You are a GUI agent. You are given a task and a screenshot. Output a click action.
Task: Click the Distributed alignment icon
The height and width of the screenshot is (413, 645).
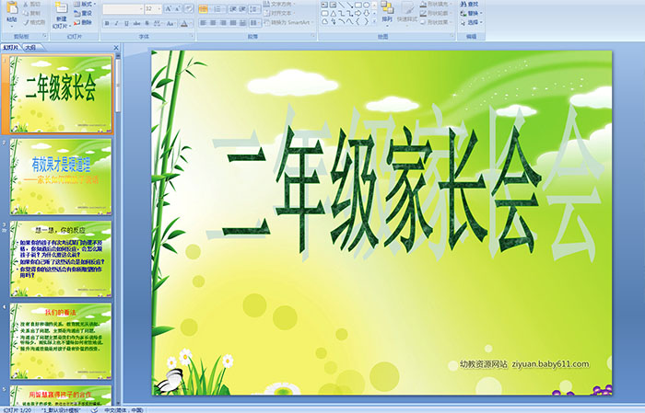click(243, 23)
